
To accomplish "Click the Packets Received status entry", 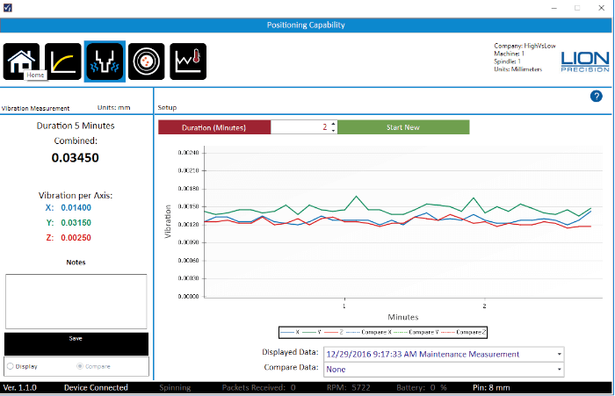I will coord(259,387).
